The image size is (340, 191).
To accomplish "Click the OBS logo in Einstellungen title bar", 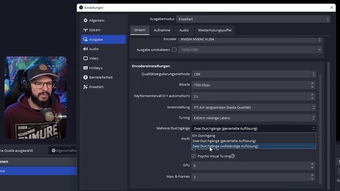I will (81, 7).
